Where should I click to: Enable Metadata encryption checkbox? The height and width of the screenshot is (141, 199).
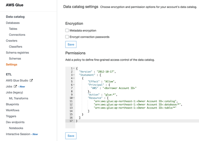(x=67, y=30)
